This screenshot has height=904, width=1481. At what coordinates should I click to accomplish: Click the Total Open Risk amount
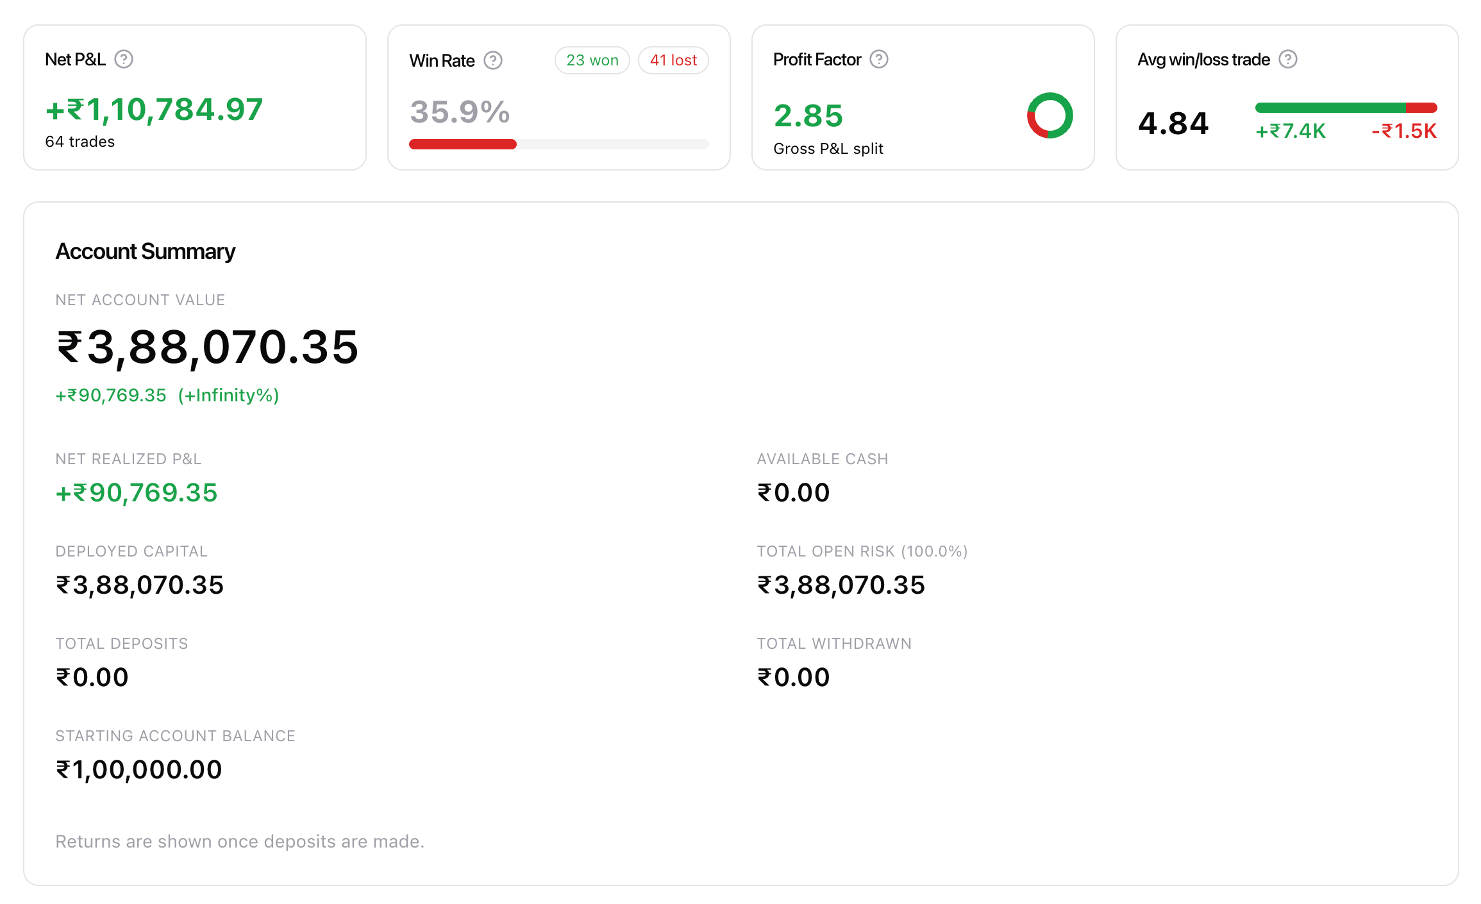click(841, 585)
